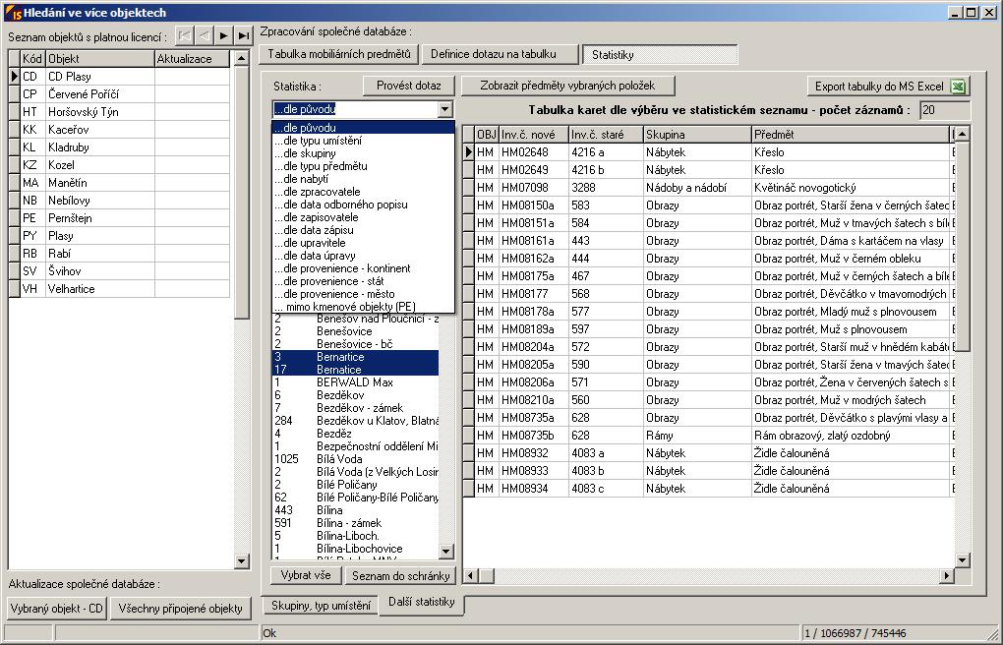
Task: Click the 'Inv.č. nové' column header
Action: 534,135
